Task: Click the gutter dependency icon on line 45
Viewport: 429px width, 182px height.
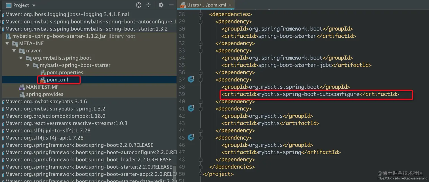Action: 191,137
